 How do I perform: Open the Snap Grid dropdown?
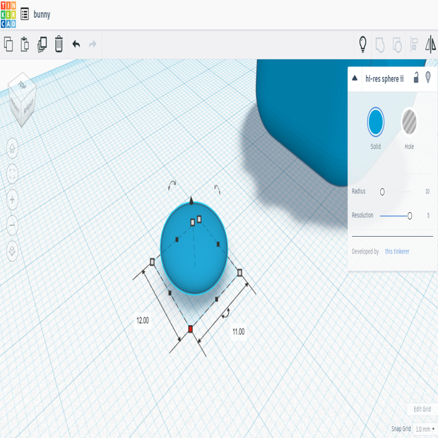[425, 429]
